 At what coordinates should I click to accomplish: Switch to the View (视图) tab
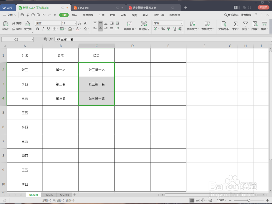pos(134,15)
